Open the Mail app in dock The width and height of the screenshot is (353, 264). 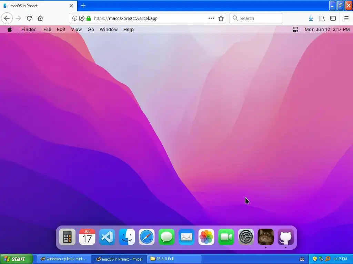click(x=186, y=237)
